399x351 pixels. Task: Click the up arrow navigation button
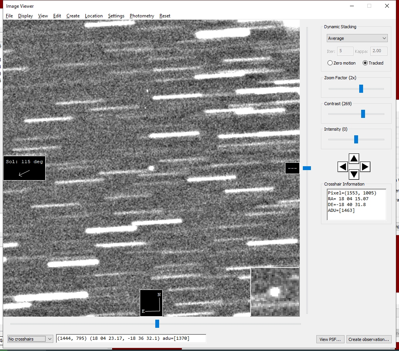coord(354,158)
